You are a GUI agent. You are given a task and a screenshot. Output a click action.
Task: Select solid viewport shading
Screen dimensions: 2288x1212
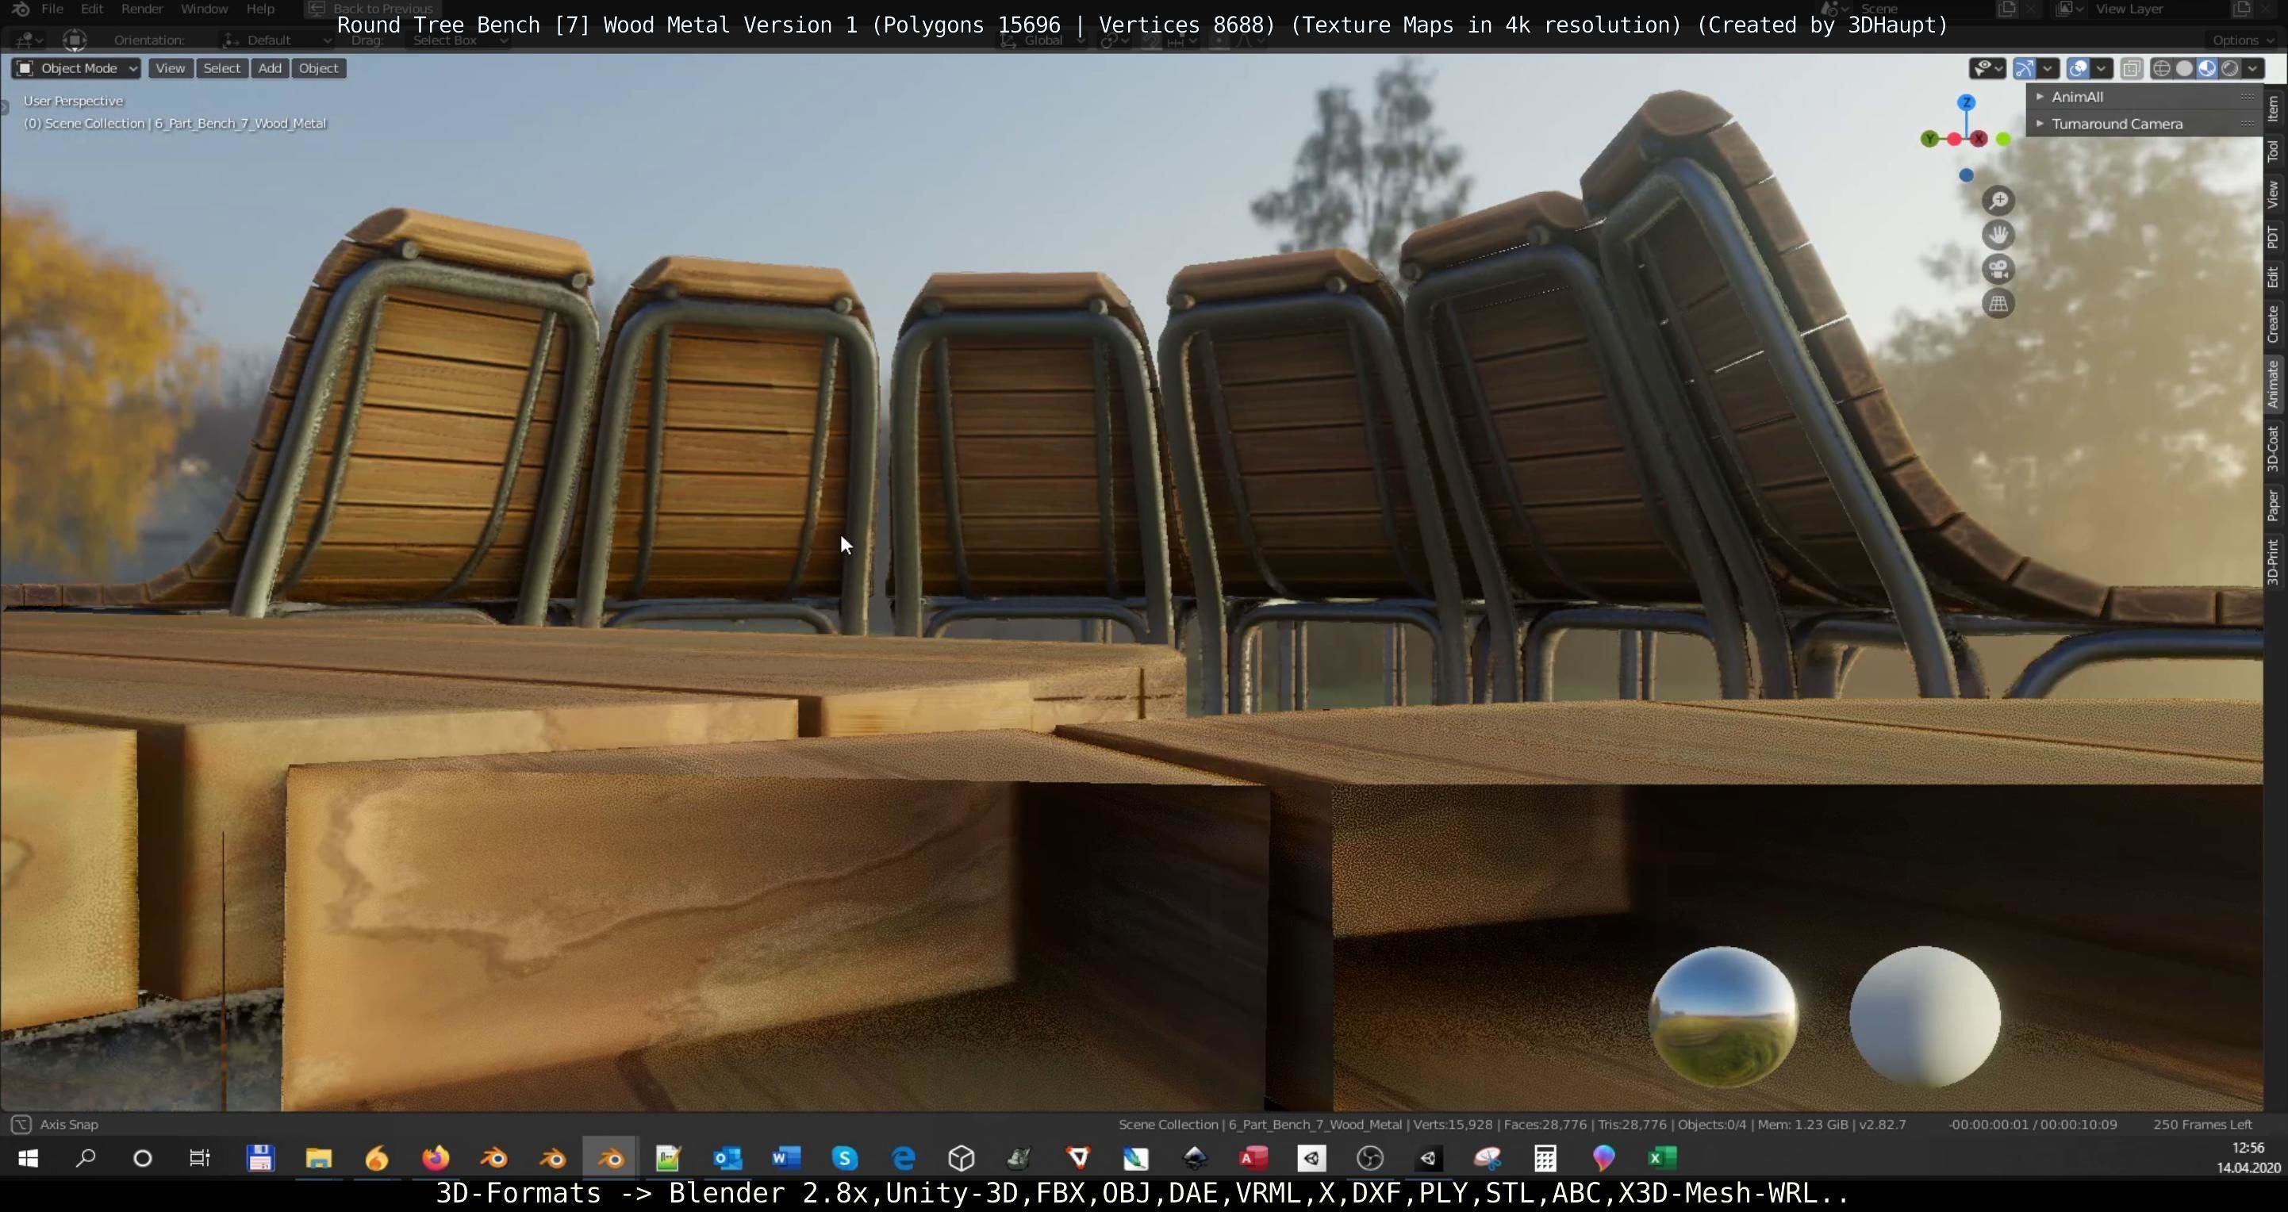coord(2184,68)
